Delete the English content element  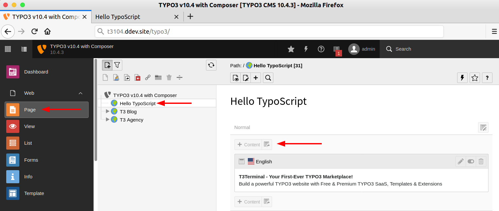481,161
